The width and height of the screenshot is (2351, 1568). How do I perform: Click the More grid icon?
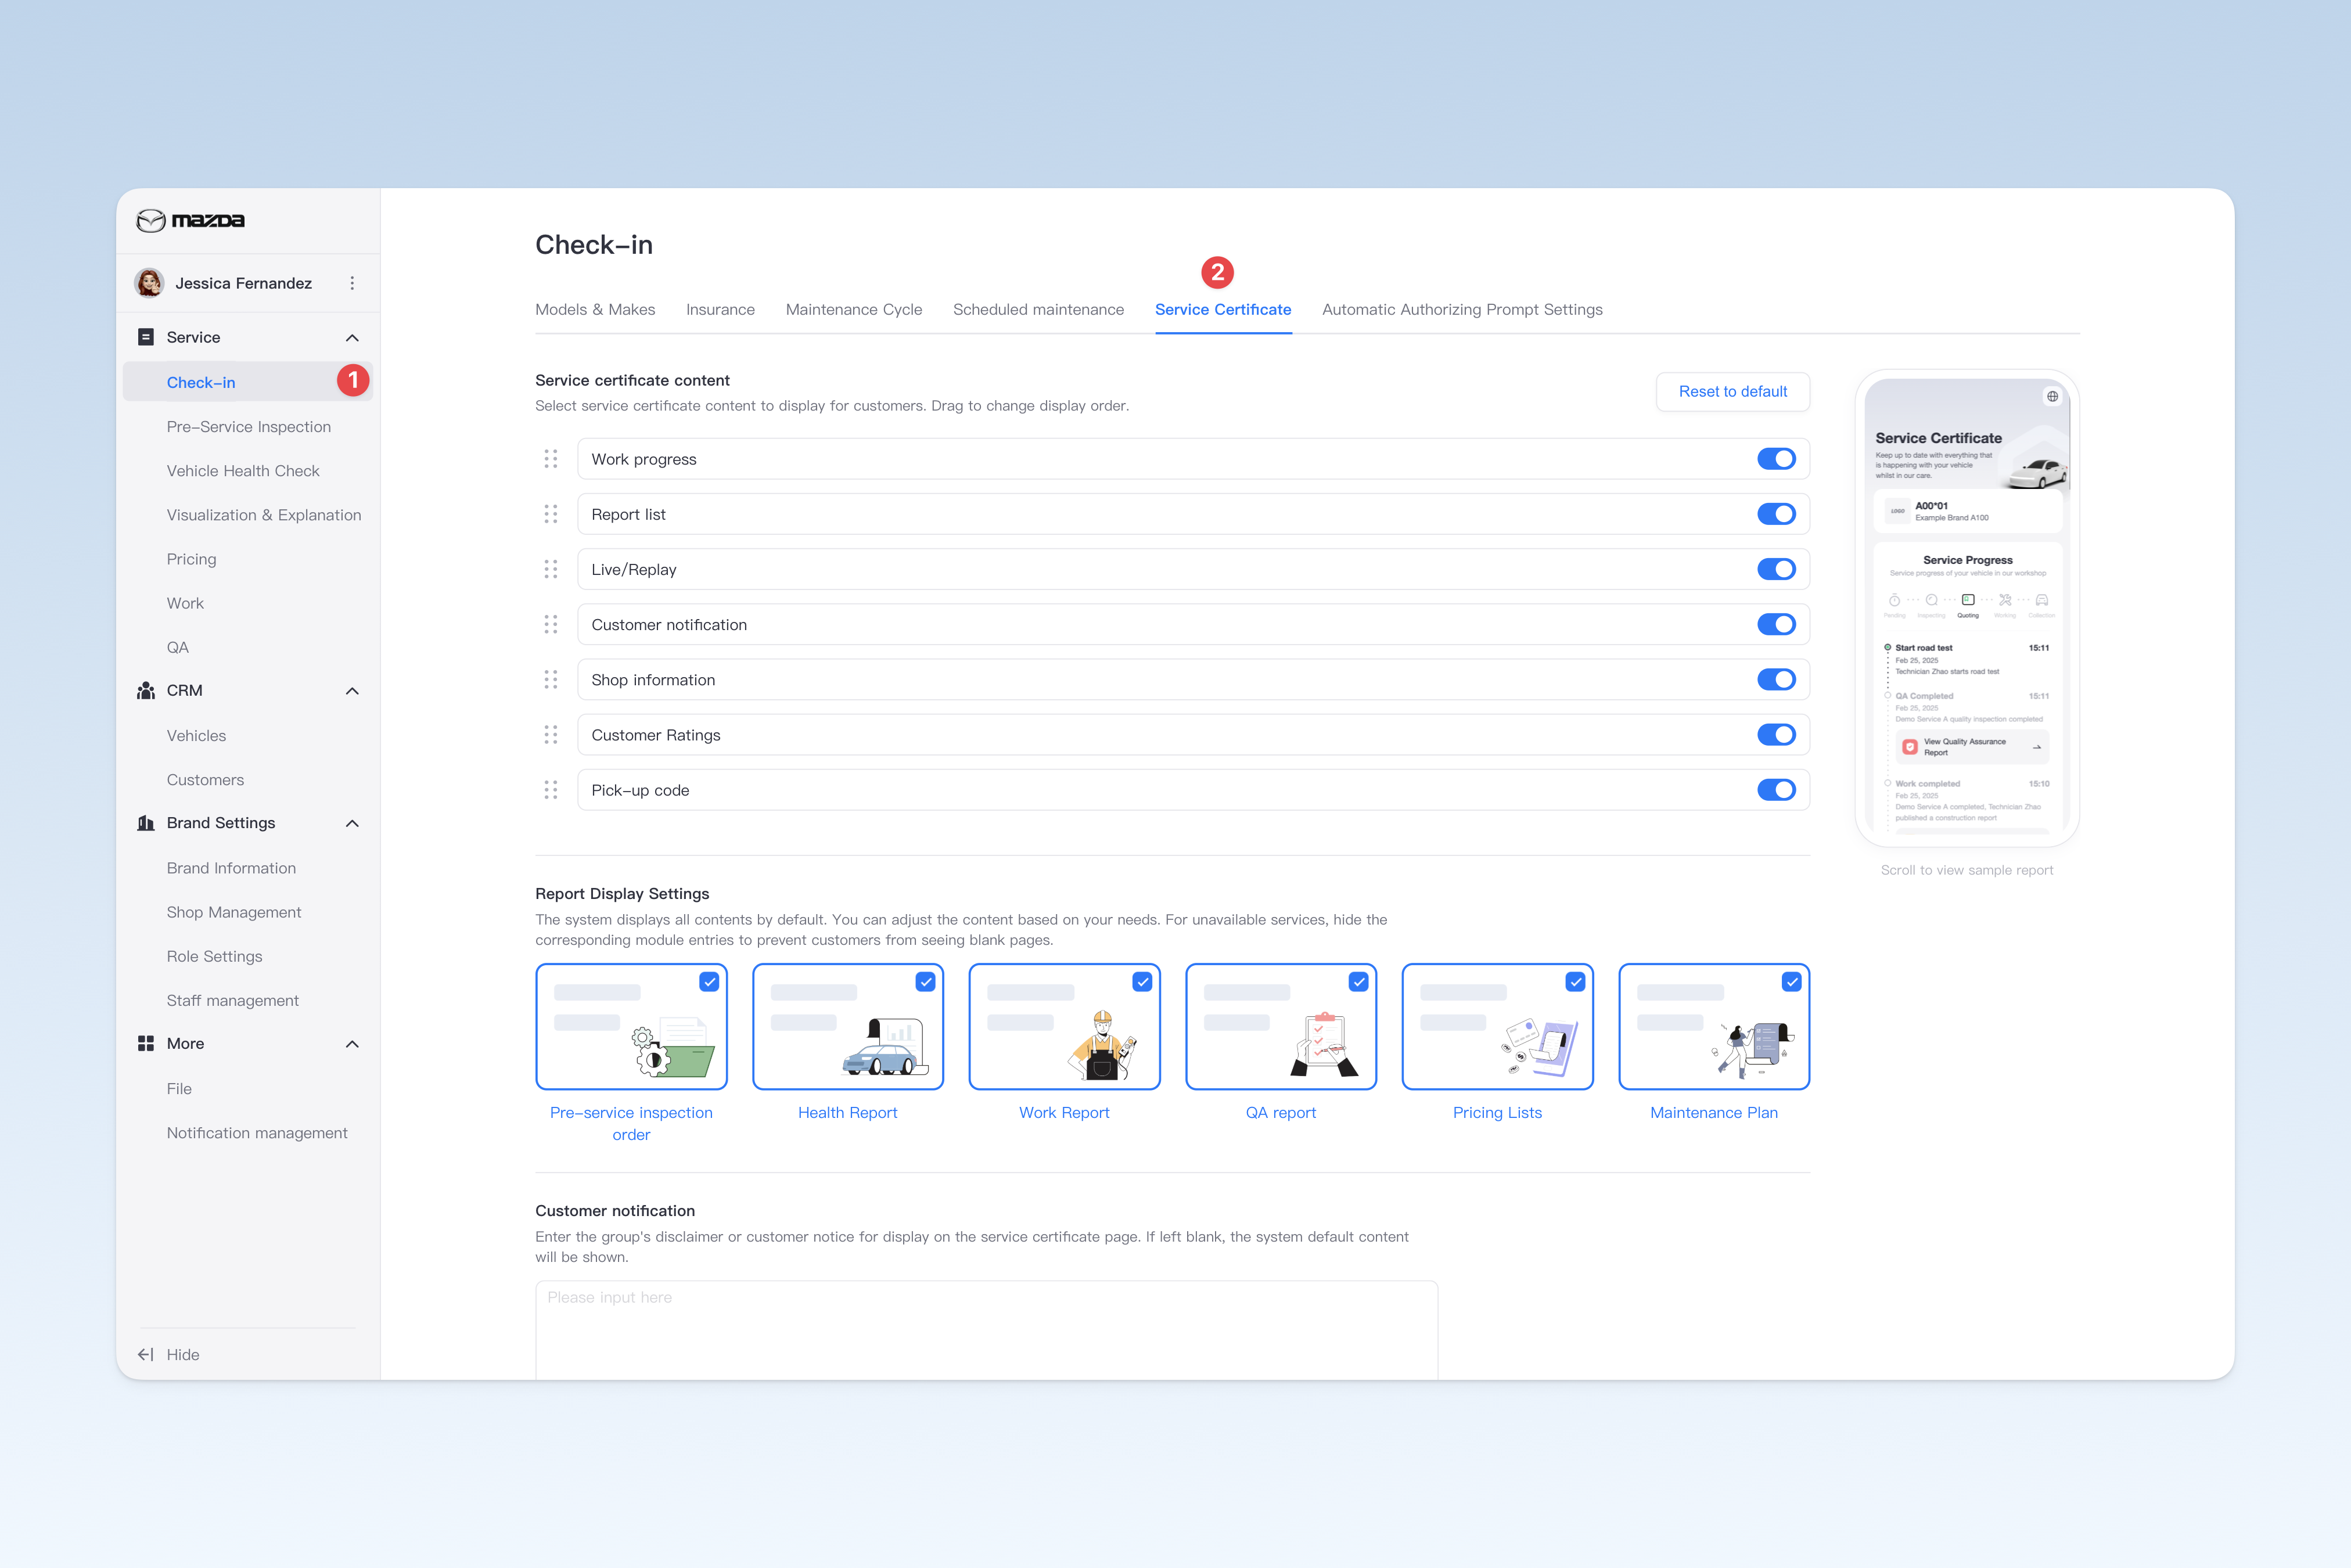click(146, 1044)
